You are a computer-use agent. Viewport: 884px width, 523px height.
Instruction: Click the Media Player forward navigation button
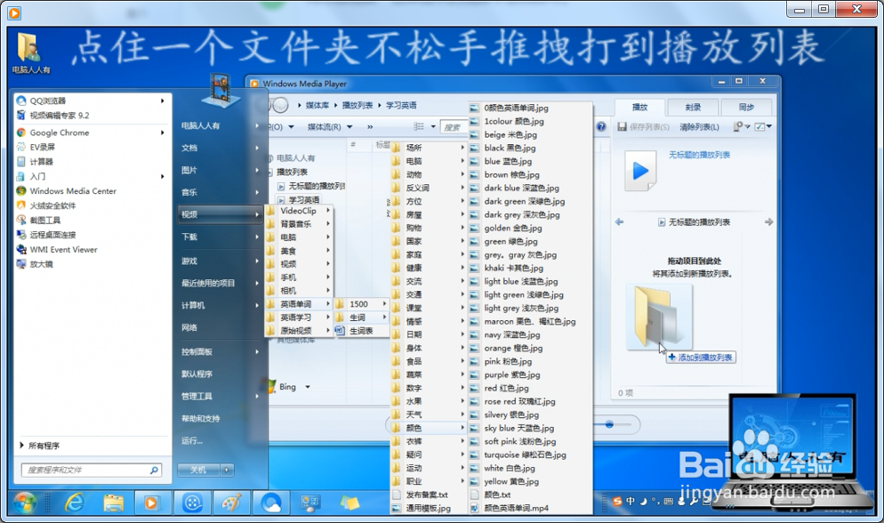(x=280, y=105)
